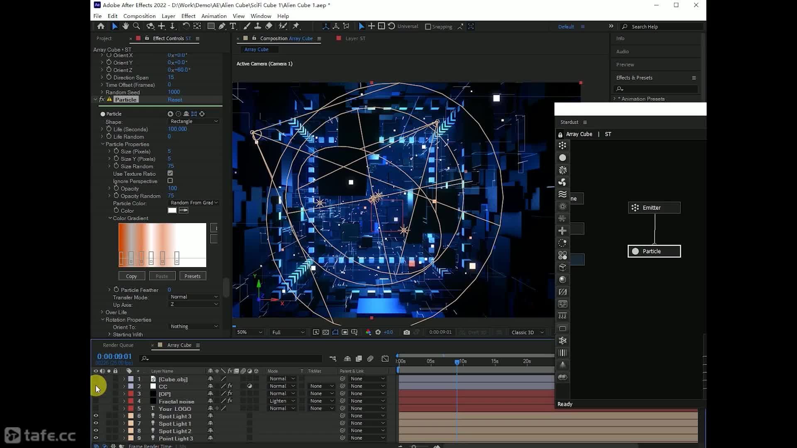Screen dimensions: 797x448
Task: Open the Animation menu
Action: click(214, 16)
